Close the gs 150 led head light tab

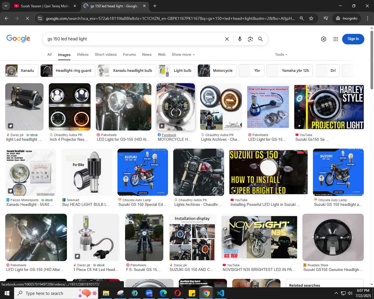coord(144,6)
